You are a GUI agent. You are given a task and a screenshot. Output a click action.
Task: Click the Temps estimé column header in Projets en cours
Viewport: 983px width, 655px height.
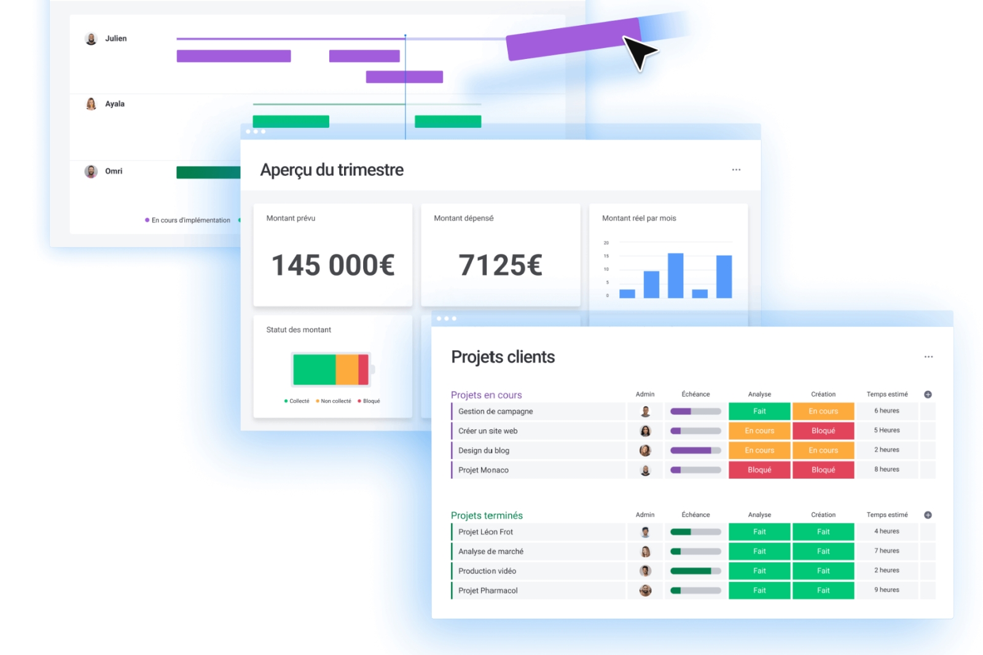[887, 394]
